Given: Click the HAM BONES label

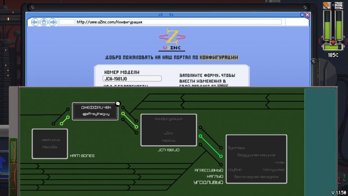Looking at the screenshot, I should [82, 155].
